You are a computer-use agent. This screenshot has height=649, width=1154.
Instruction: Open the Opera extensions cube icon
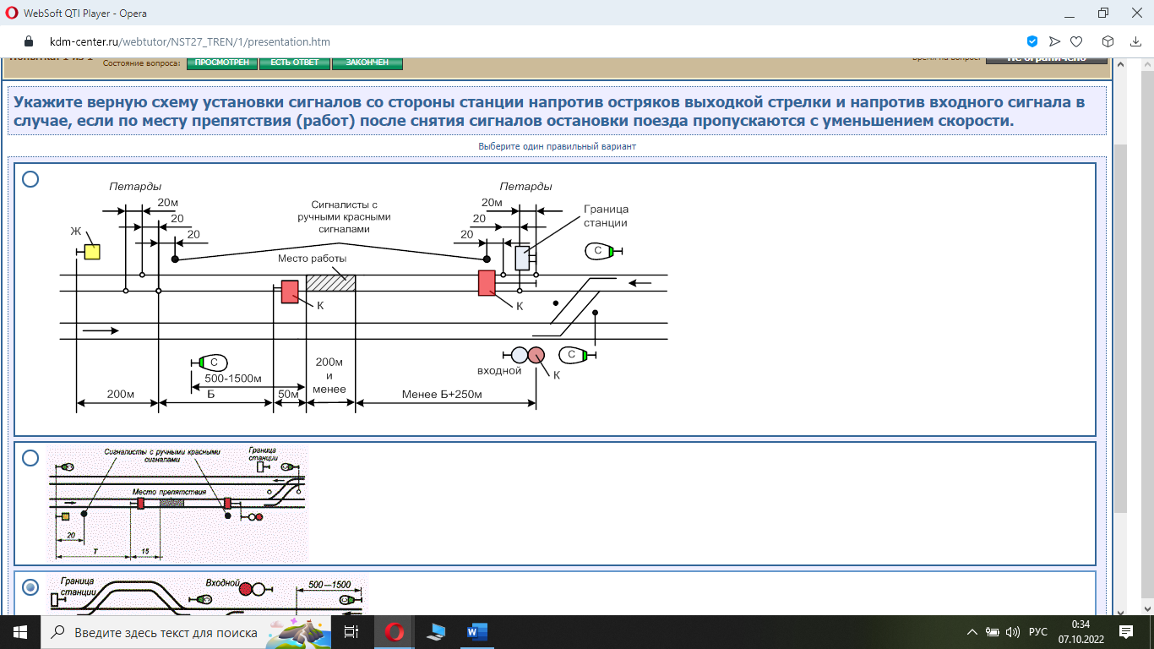click(1108, 41)
